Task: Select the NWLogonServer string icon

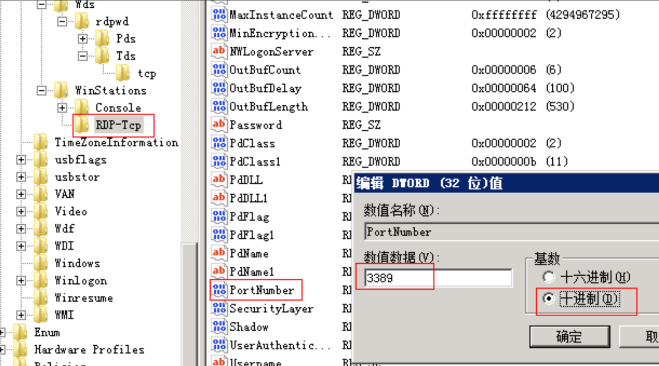Action: coord(219,51)
